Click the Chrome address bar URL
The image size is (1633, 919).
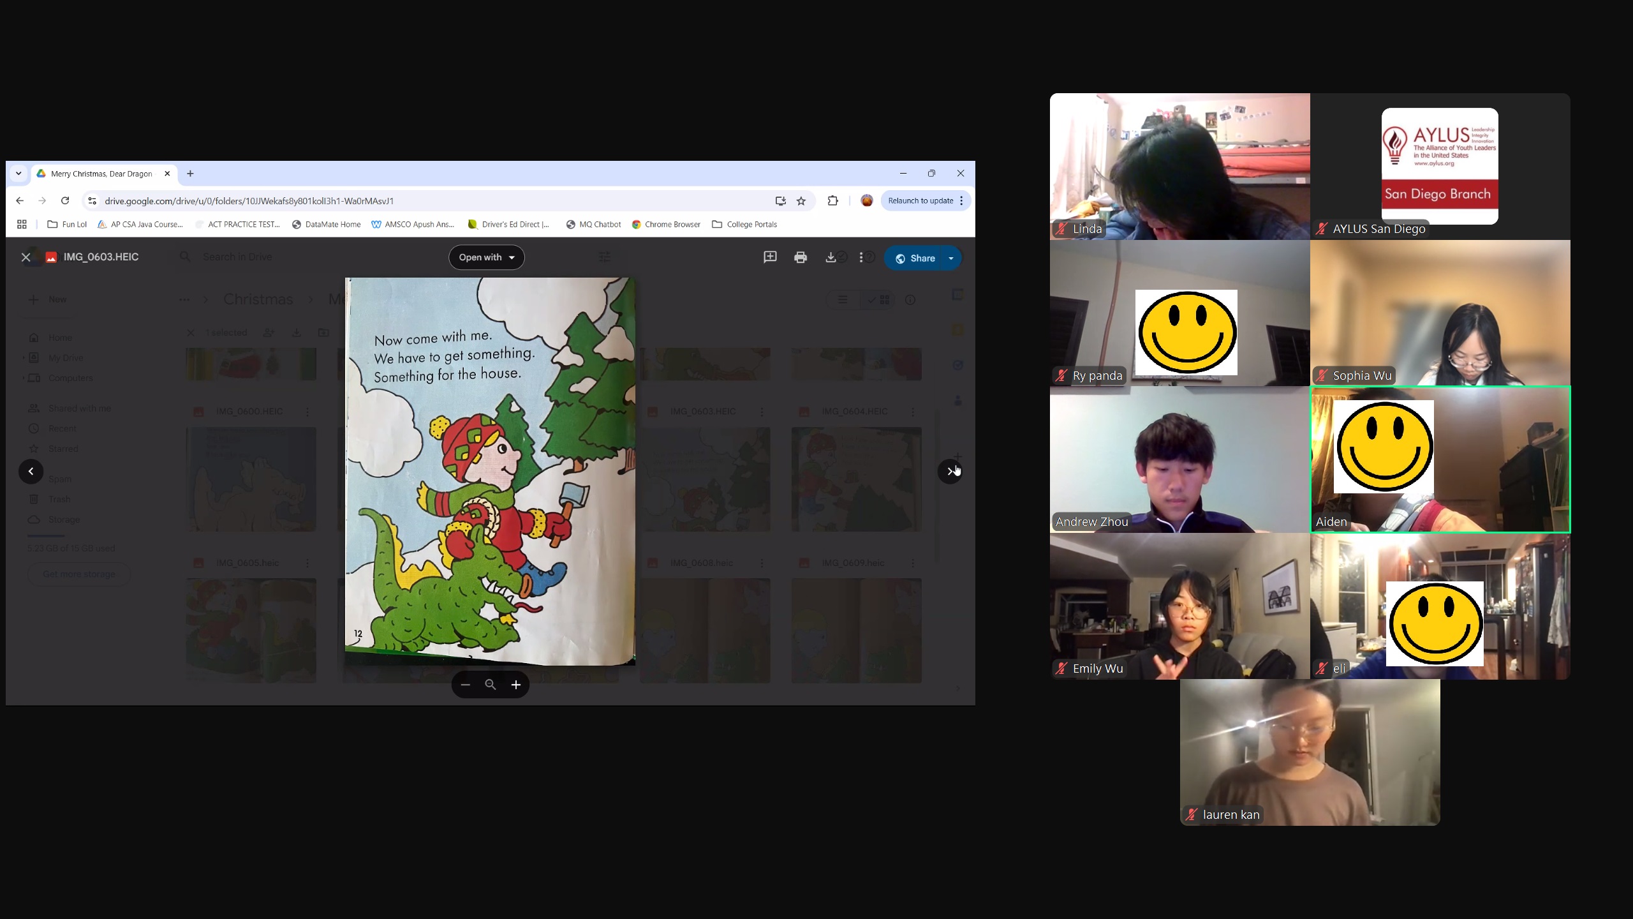click(249, 201)
